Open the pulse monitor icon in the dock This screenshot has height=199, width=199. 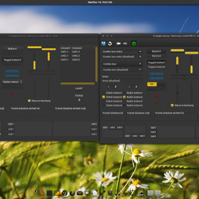(x=125, y=193)
